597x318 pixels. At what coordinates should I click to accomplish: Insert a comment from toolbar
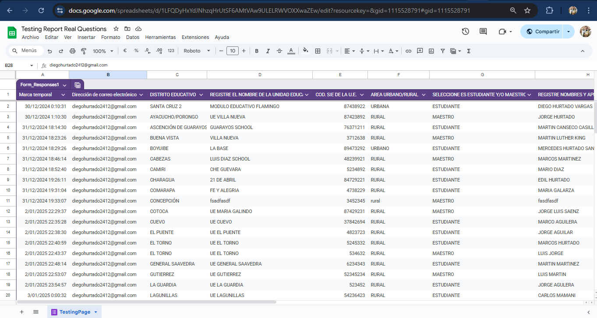click(x=420, y=51)
